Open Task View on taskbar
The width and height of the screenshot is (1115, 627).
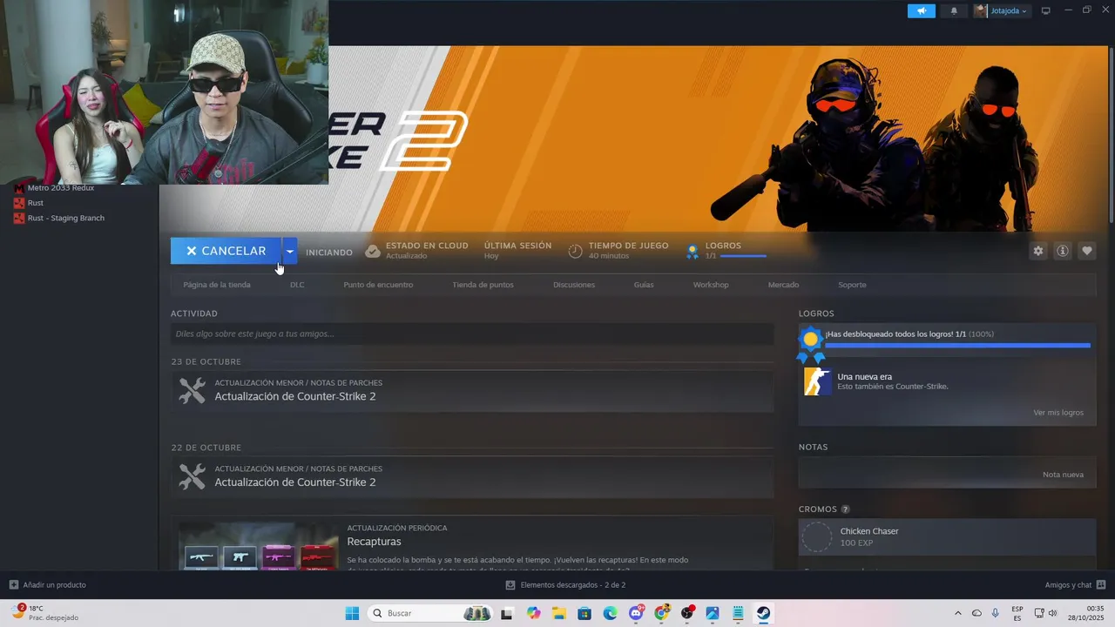[507, 613]
